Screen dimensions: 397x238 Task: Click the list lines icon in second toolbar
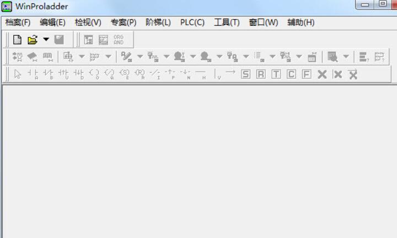(259, 57)
